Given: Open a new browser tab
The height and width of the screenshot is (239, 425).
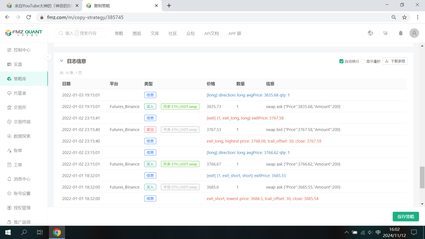Looking at the screenshot, I should 169,6.
